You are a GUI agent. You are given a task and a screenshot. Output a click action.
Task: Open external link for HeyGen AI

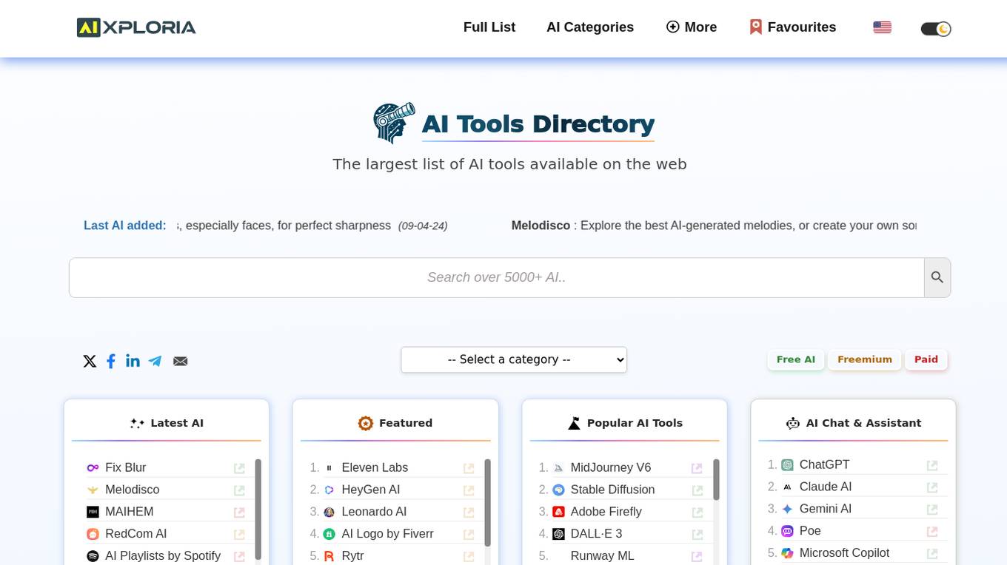(x=469, y=490)
